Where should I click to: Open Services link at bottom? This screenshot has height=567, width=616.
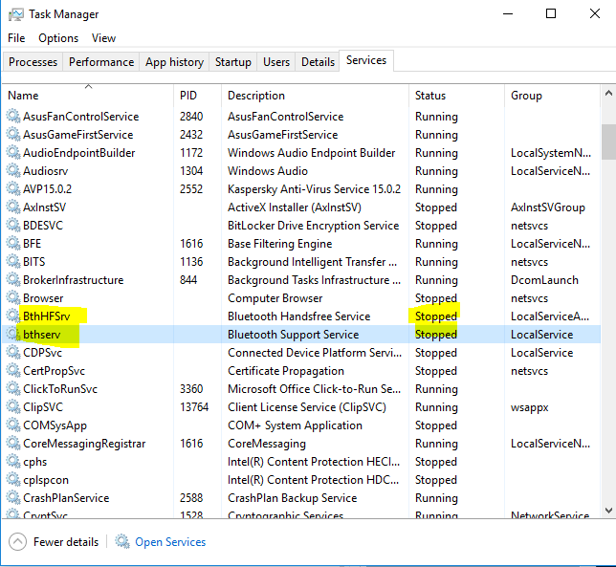click(170, 542)
